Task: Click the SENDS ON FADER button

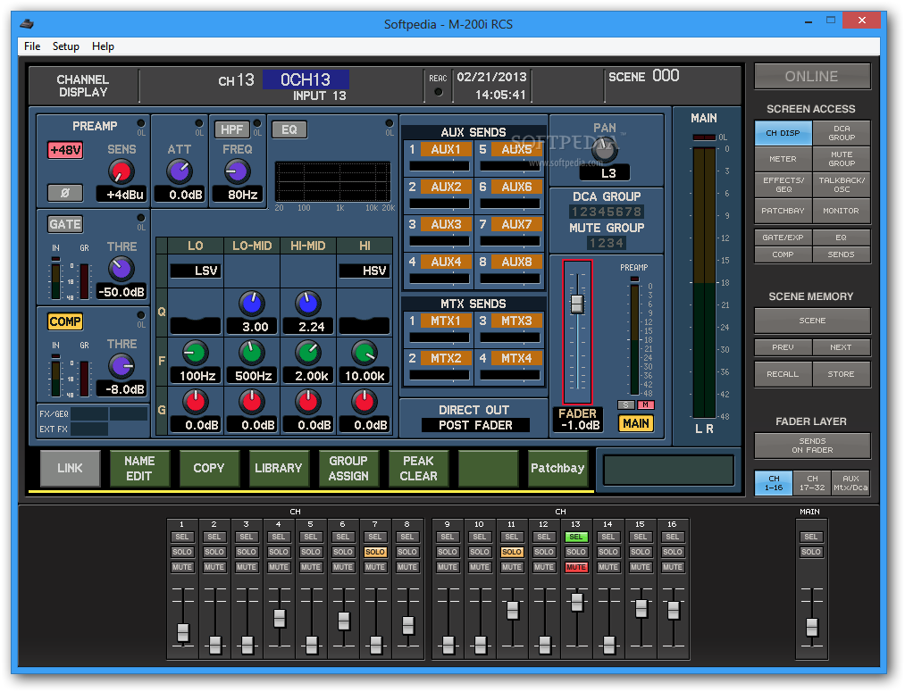Action: tap(812, 446)
